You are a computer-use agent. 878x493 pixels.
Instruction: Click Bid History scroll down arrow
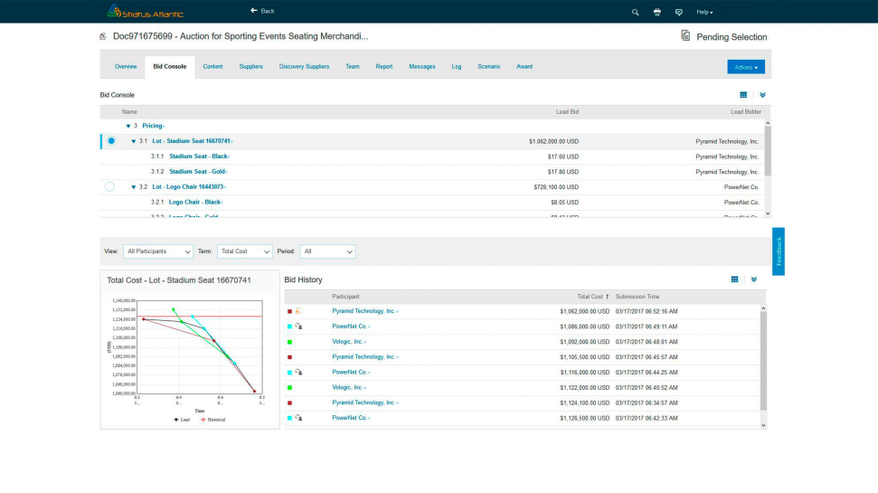(763, 425)
